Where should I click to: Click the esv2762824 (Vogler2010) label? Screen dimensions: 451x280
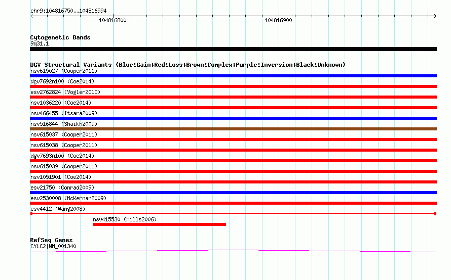point(65,92)
